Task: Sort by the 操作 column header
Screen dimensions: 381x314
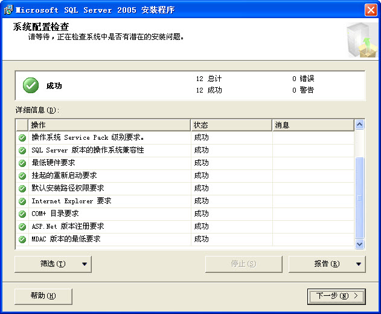Action: tap(109, 125)
